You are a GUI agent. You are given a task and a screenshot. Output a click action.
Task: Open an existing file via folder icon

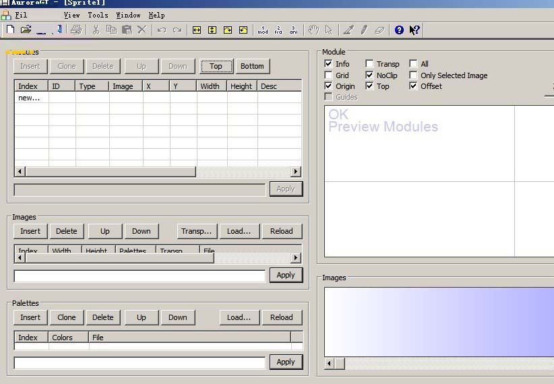26,30
